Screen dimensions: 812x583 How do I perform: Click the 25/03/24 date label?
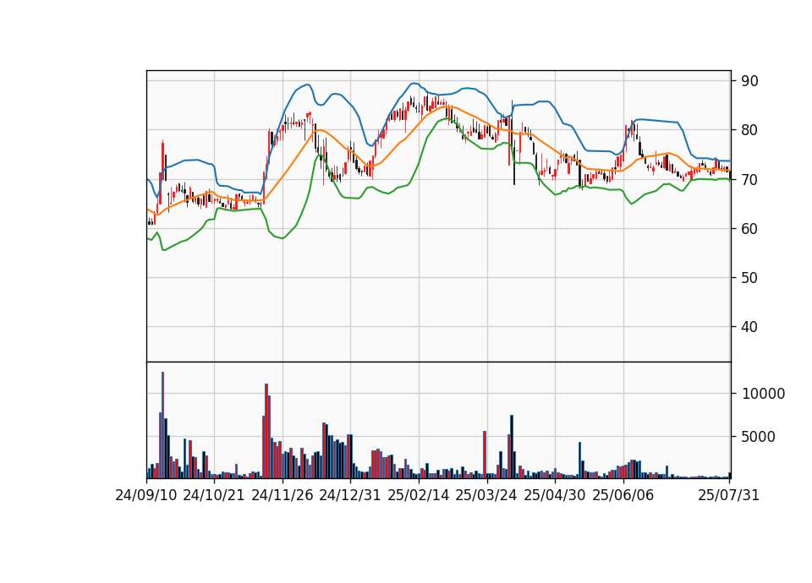(486, 495)
